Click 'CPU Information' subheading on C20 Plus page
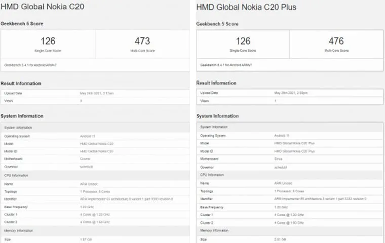The height and width of the screenshot is (243, 385). click(x=212, y=175)
